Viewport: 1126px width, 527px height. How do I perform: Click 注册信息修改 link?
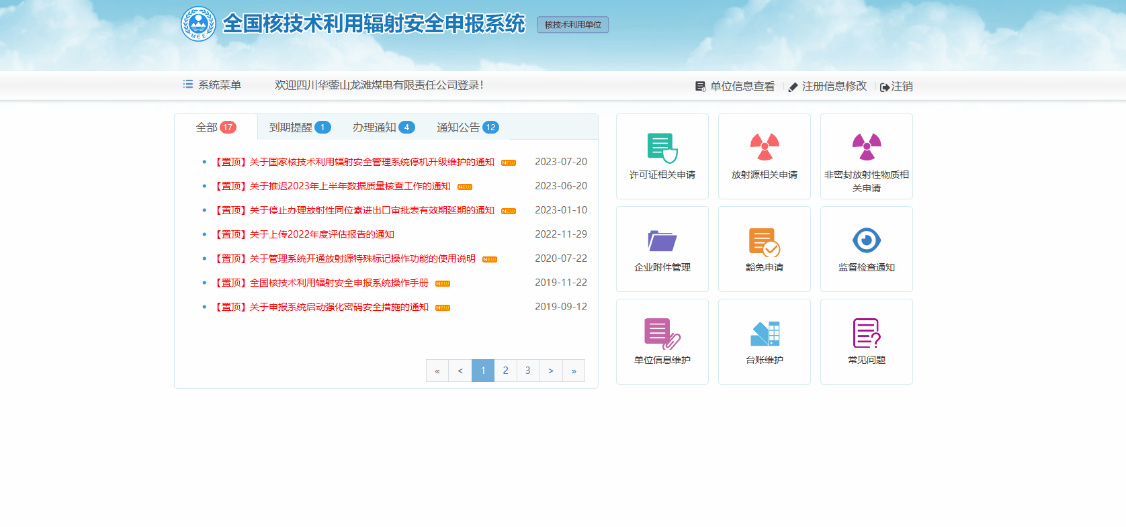pos(828,87)
